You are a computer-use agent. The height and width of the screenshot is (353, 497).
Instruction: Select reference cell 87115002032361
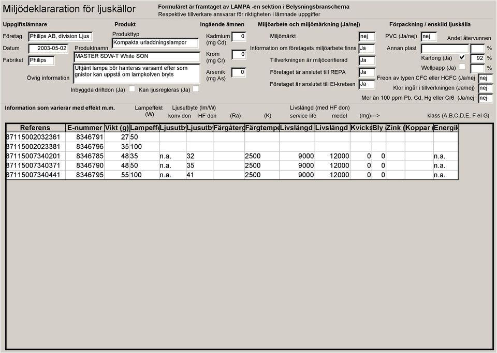point(36,137)
